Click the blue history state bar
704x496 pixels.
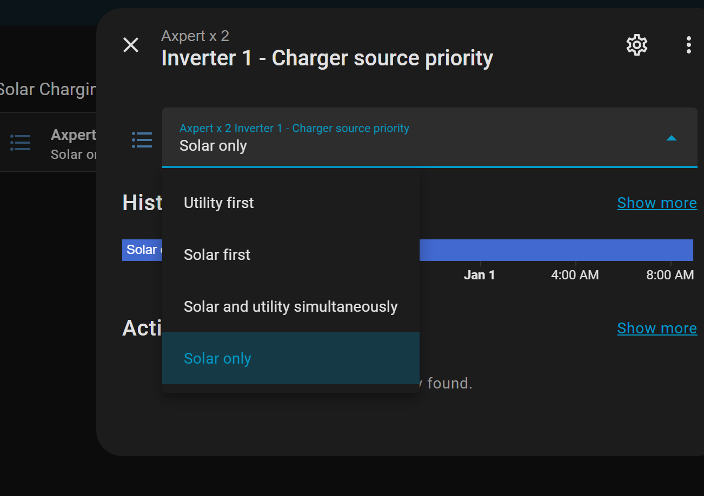(556, 250)
